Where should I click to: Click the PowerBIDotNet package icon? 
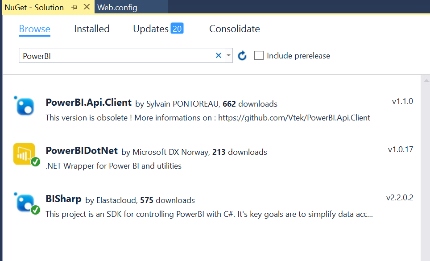(x=25, y=154)
